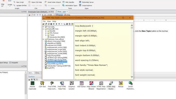176x99 pixels.
Task: Open Information Types in Tools group
Action: coord(70,5)
